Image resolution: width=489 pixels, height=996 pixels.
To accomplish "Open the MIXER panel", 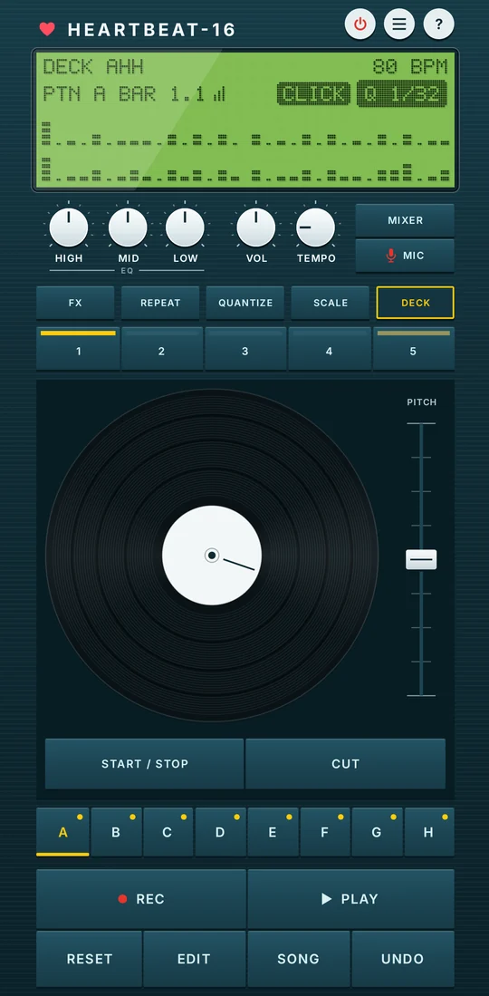I will click(x=405, y=220).
